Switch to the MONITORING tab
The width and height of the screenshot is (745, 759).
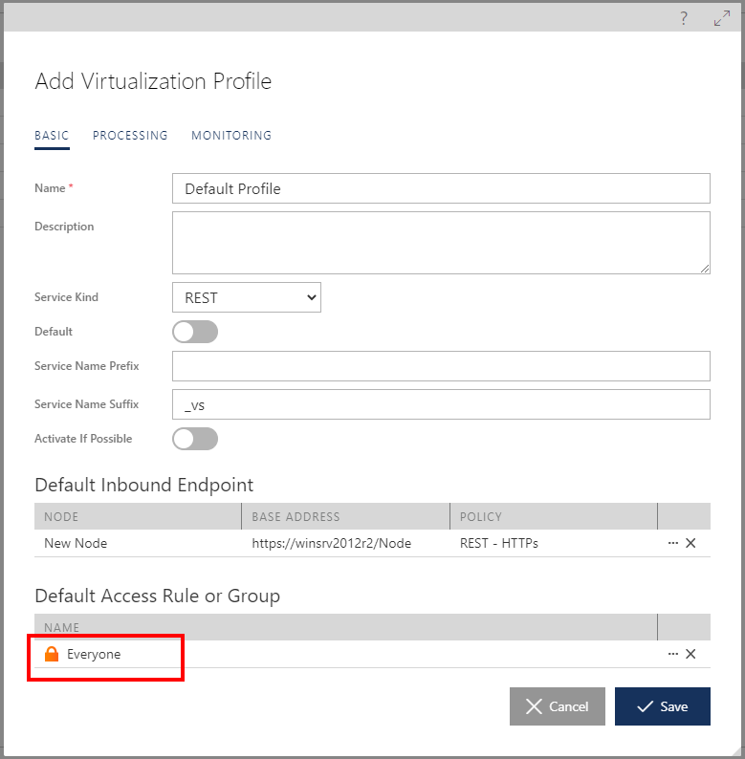click(x=231, y=136)
